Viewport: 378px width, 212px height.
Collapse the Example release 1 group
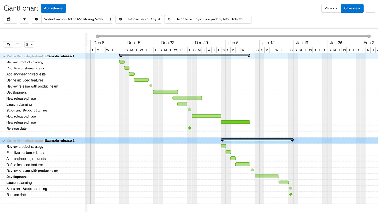[3, 56]
